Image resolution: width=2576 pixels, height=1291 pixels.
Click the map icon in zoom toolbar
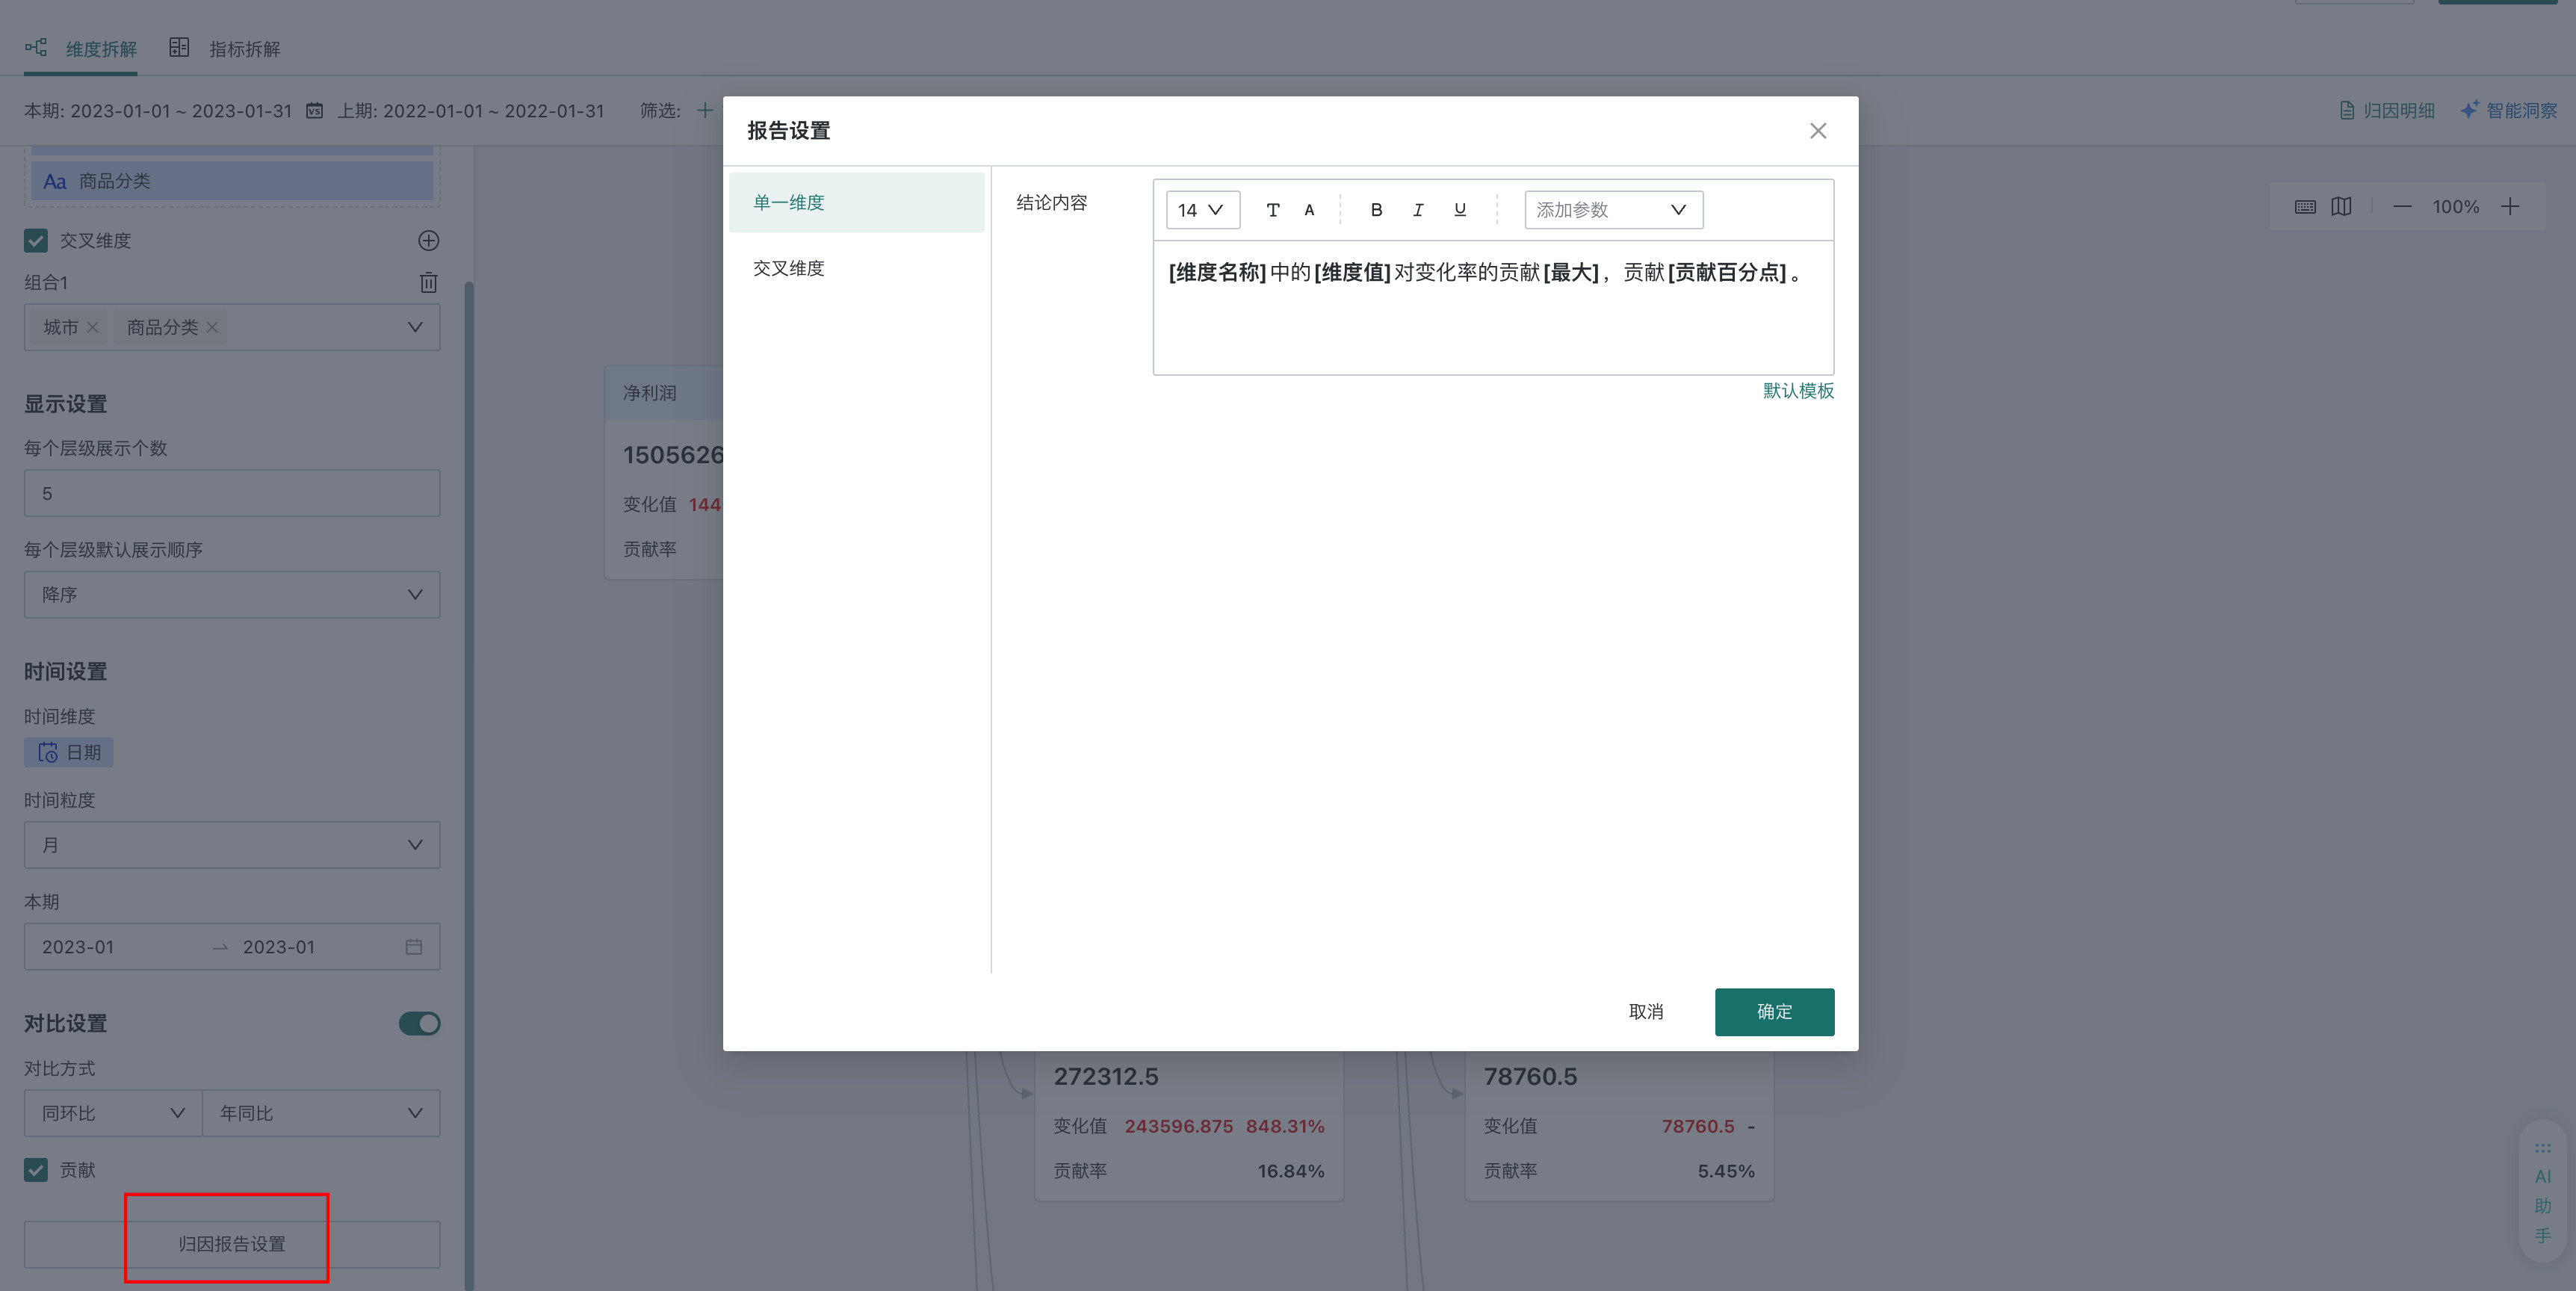coord(2341,207)
